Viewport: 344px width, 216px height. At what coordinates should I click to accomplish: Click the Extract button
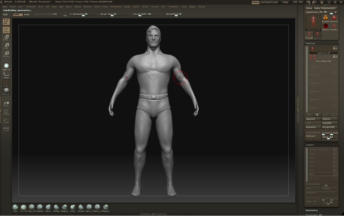[313, 136]
